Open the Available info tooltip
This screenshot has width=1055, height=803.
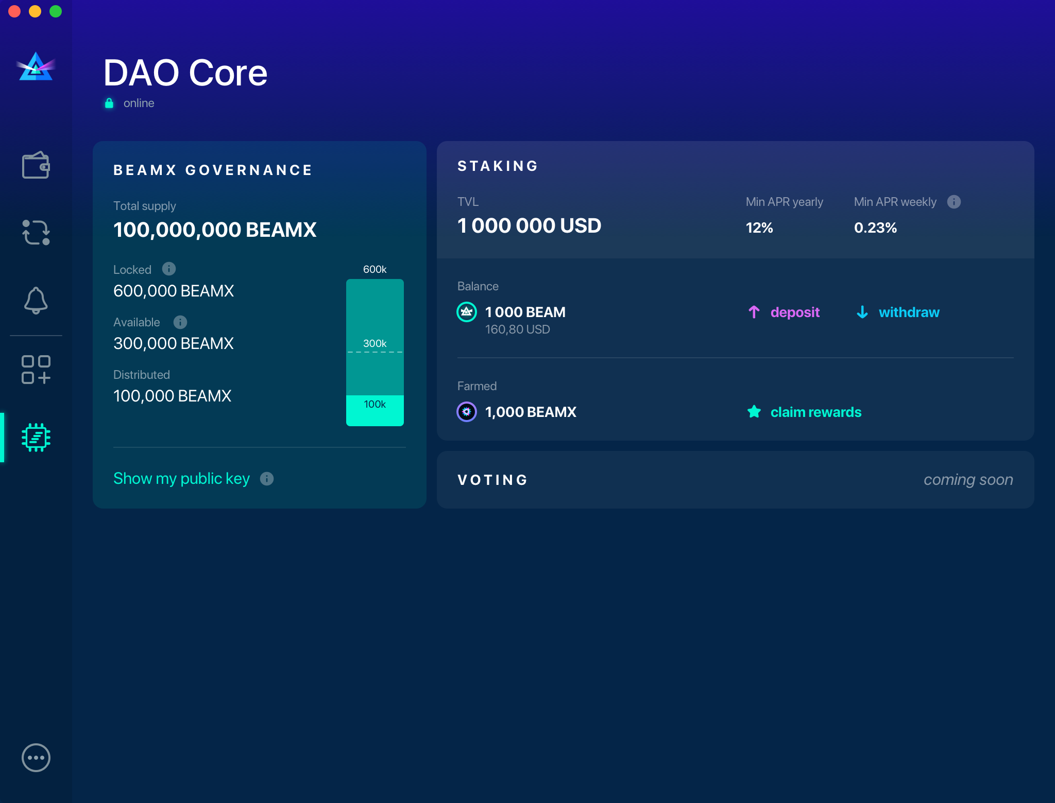tap(180, 322)
